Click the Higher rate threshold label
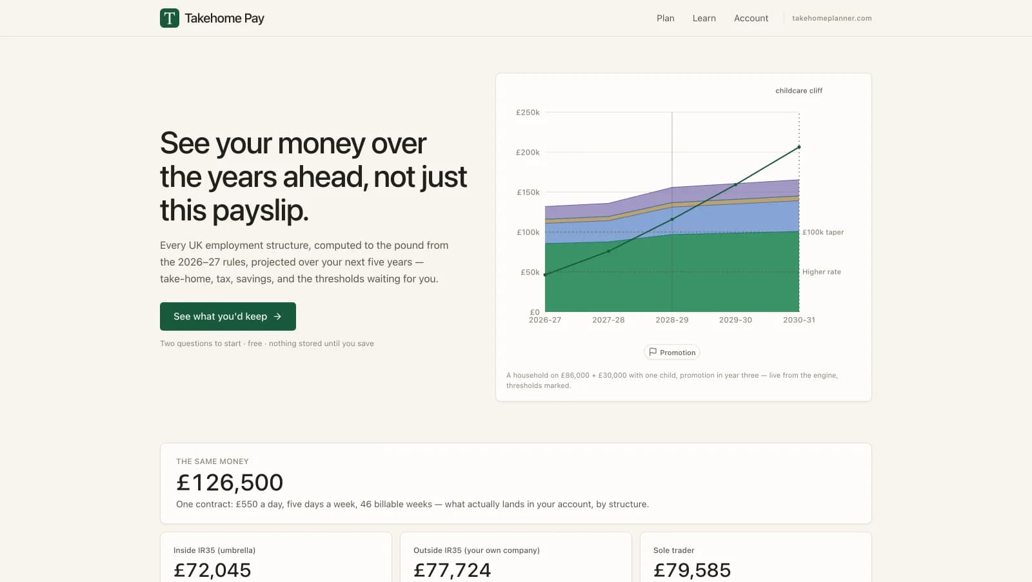Viewport: 1032px width, 582px height. tap(821, 272)
